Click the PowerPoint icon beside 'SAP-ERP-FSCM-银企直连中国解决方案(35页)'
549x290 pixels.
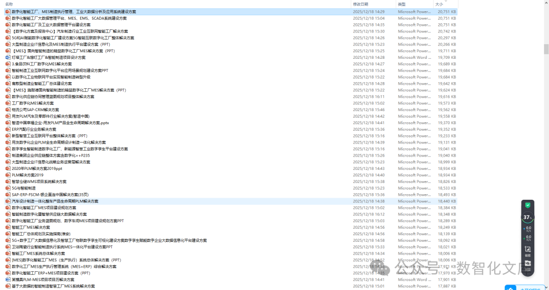coord(8,195)
